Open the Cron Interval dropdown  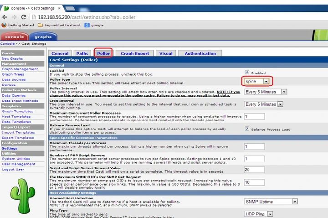[x=264, y=104]
